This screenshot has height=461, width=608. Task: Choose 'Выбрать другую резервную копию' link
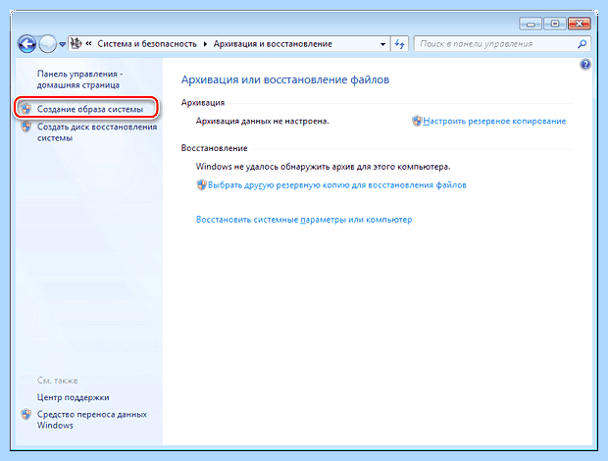[x=337, y=185]
